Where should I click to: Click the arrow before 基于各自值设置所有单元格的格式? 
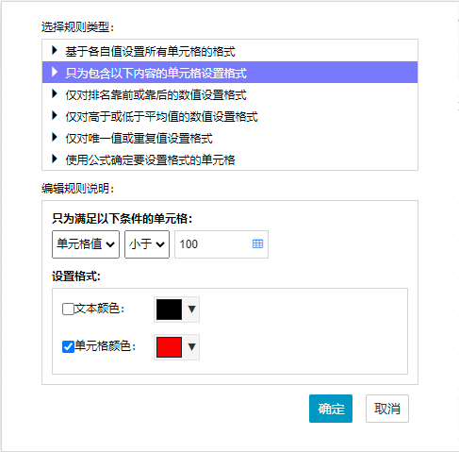[55, 50]
